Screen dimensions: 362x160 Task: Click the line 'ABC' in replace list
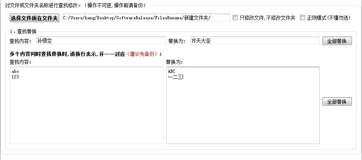(x=172, y=72)
